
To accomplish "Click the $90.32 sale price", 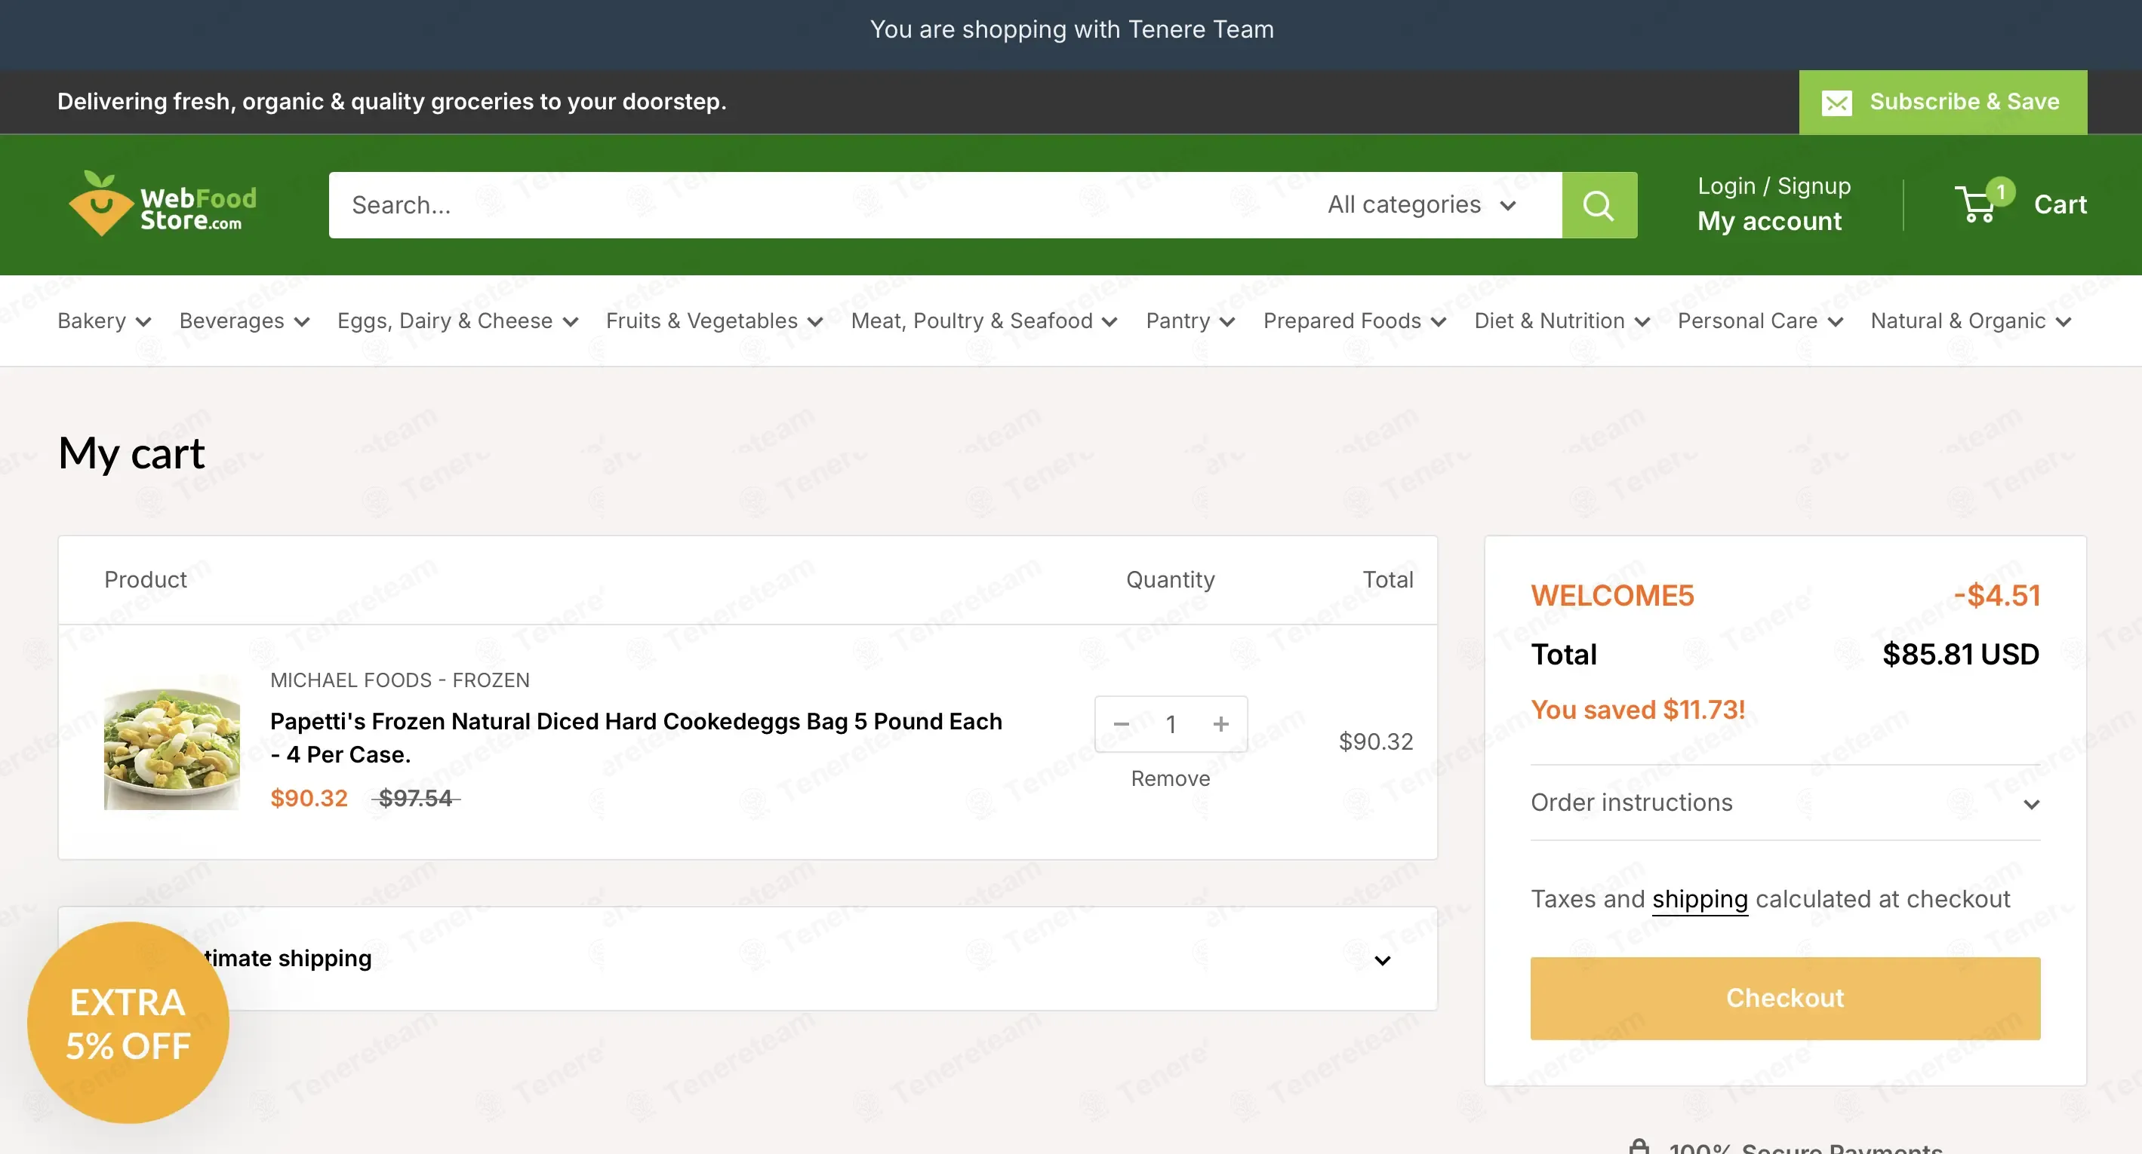I will 309,797.
